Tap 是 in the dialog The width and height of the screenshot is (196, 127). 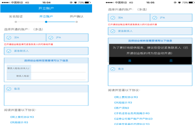(x=130, y=61)
